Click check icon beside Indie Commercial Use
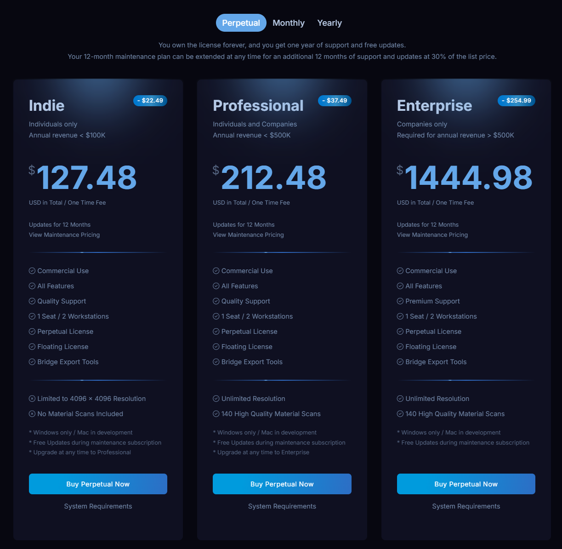The width and height of the screenshot is (562, 549). point(32,271)
